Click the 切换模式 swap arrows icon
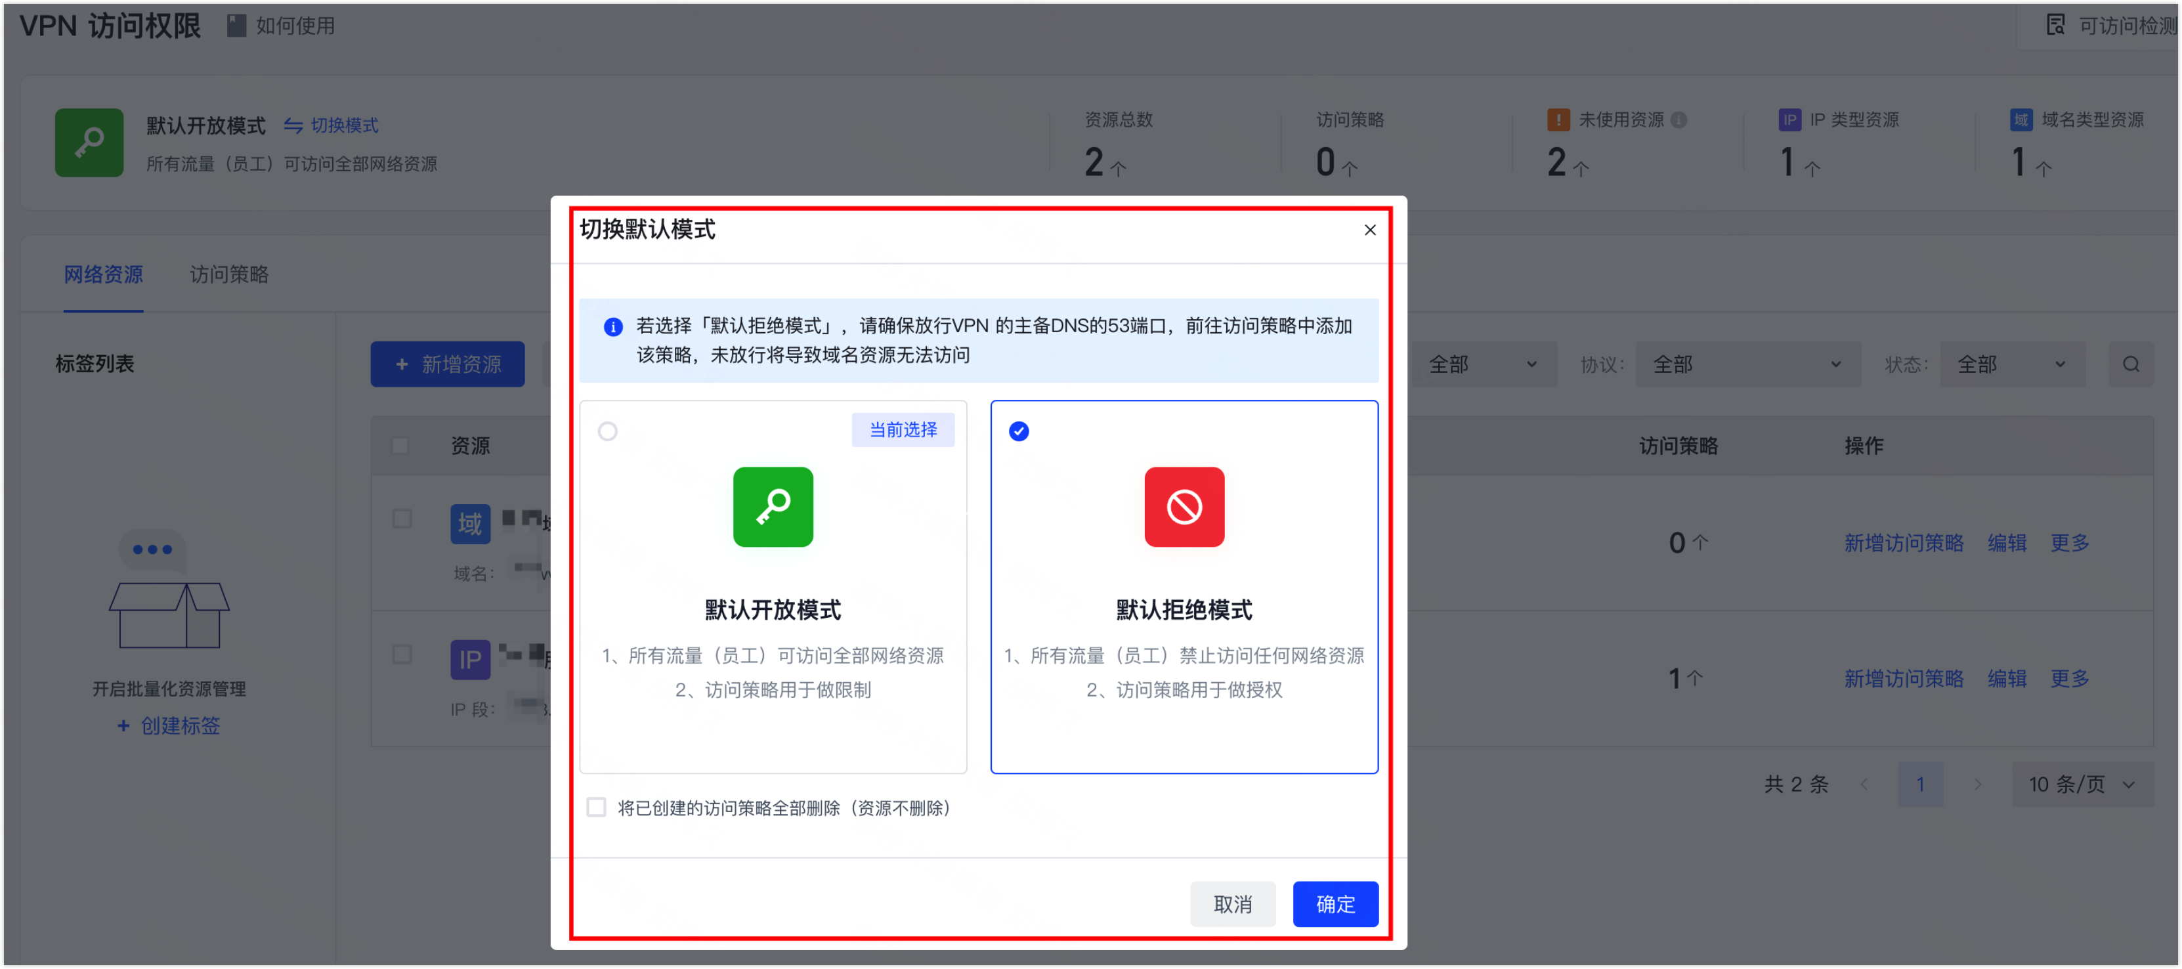This screenshot has height=969, width=2182. click(x=293, y=125)
